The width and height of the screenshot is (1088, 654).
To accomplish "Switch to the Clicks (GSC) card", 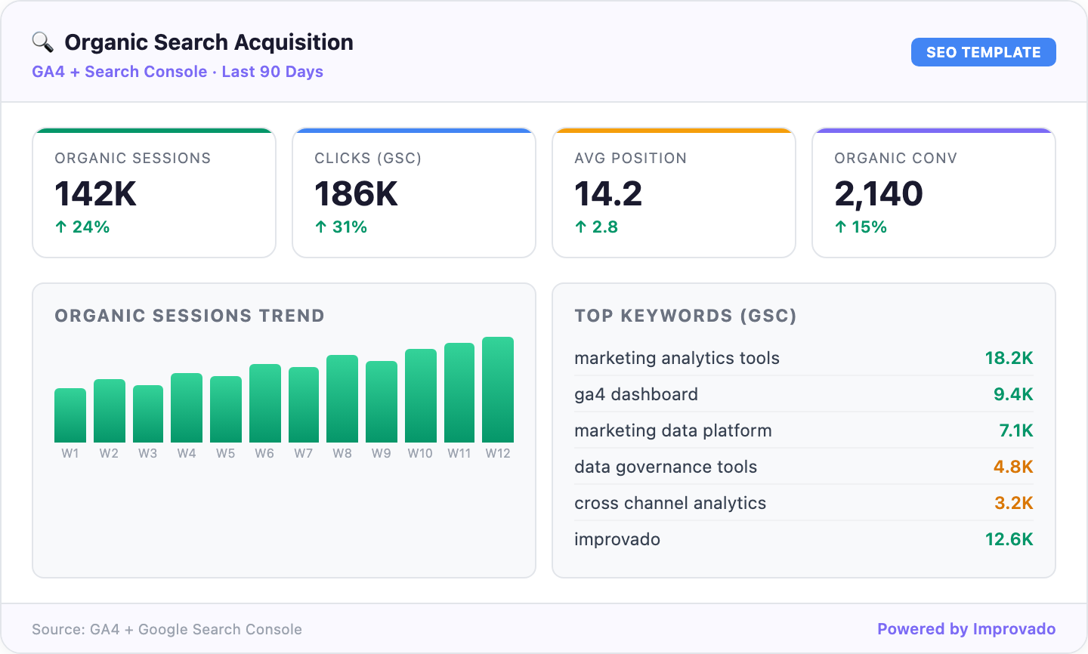I will click(x=413, y=191).
